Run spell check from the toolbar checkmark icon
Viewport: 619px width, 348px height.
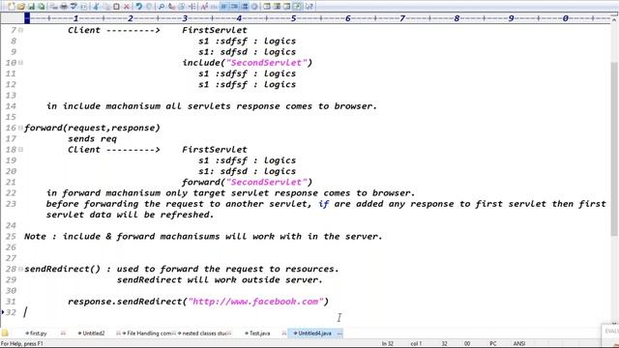point(74,7)
